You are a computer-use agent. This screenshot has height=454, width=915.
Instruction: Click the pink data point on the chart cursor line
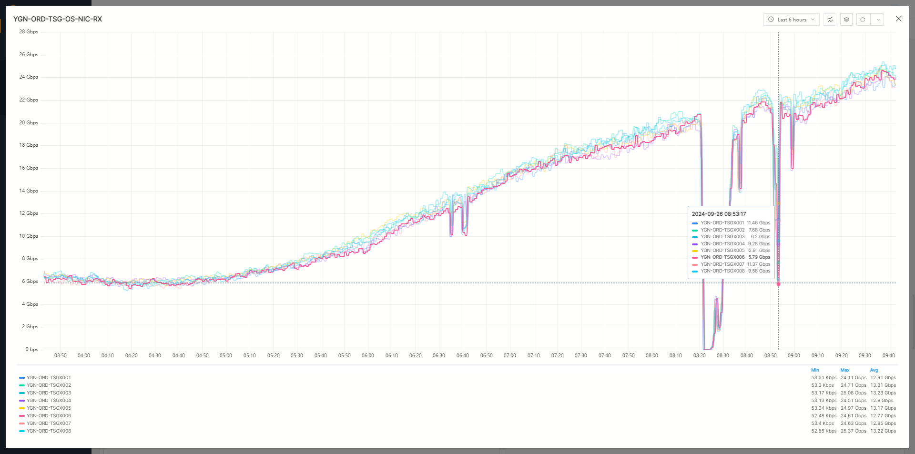[779, 284]
